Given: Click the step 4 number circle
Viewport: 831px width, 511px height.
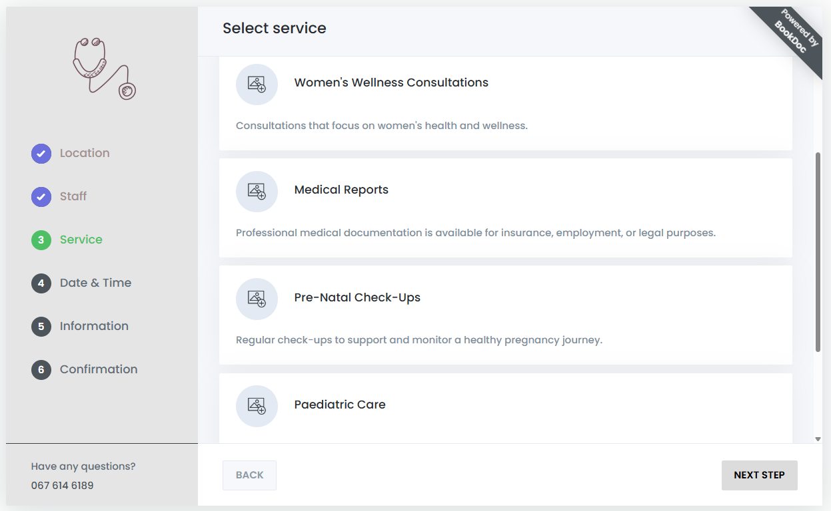Looking at the screenshot, I should (41, 283).
